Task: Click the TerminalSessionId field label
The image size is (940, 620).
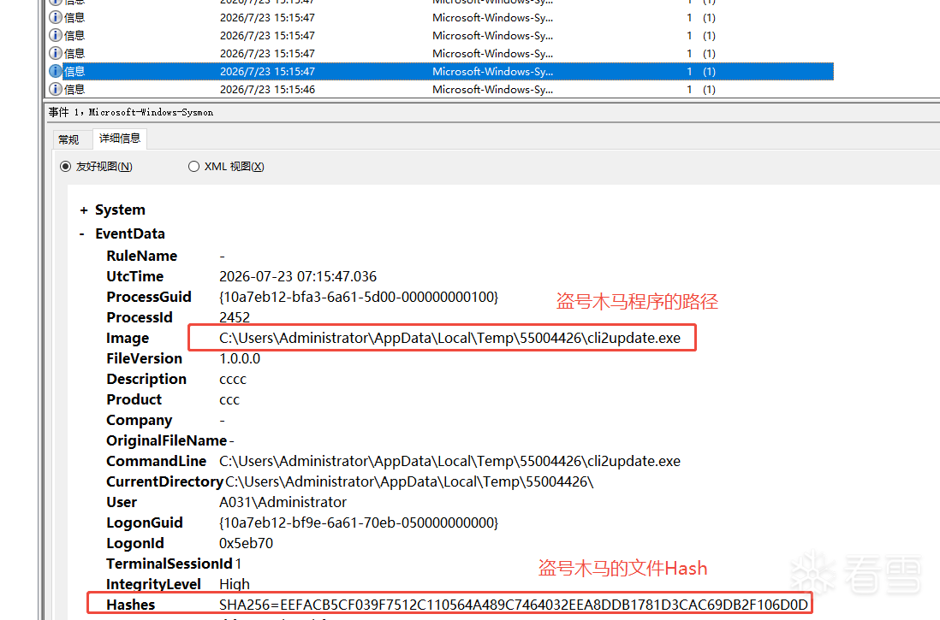Action: coord(170,564)
